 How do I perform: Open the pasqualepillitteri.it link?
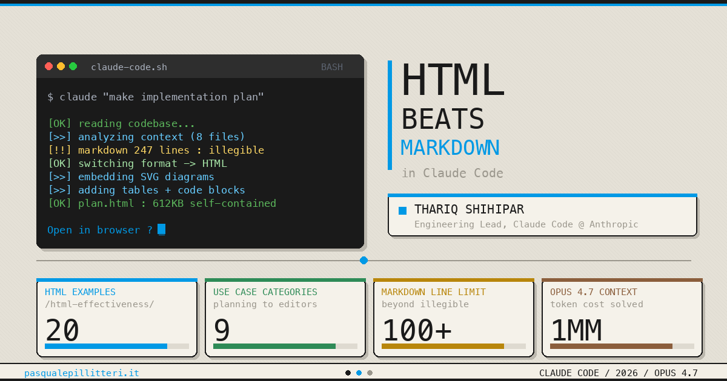82,373
